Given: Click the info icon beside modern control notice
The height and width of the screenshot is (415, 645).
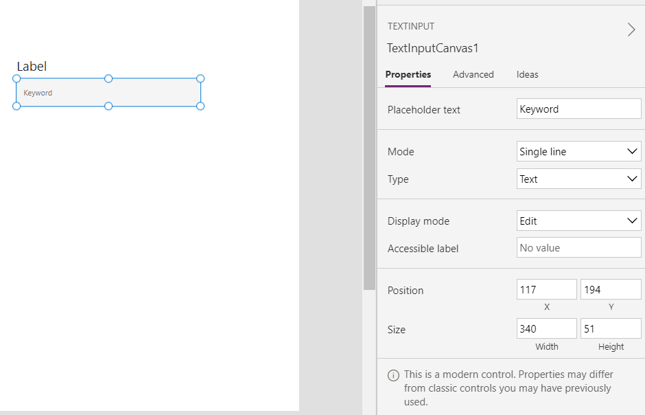Looking at the screenshot, I should point(393,375).
